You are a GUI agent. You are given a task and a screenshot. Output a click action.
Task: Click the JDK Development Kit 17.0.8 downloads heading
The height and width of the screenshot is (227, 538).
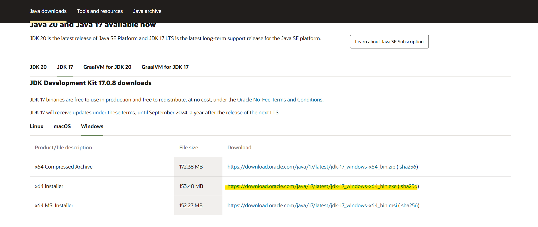(x=91, y=83)
